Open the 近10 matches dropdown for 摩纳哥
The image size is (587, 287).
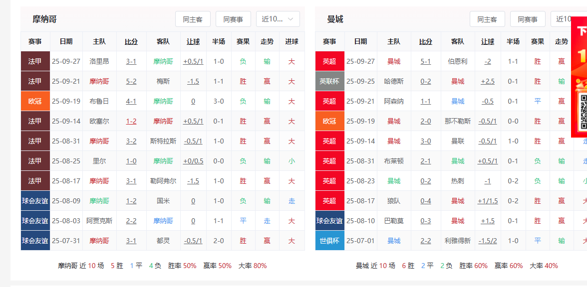[x=278, y=19]
